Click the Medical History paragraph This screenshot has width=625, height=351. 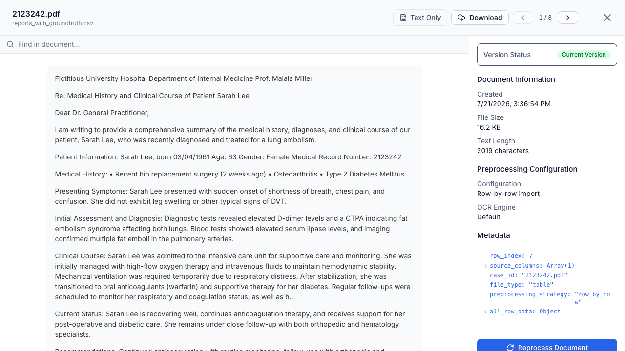pos(229,174)
